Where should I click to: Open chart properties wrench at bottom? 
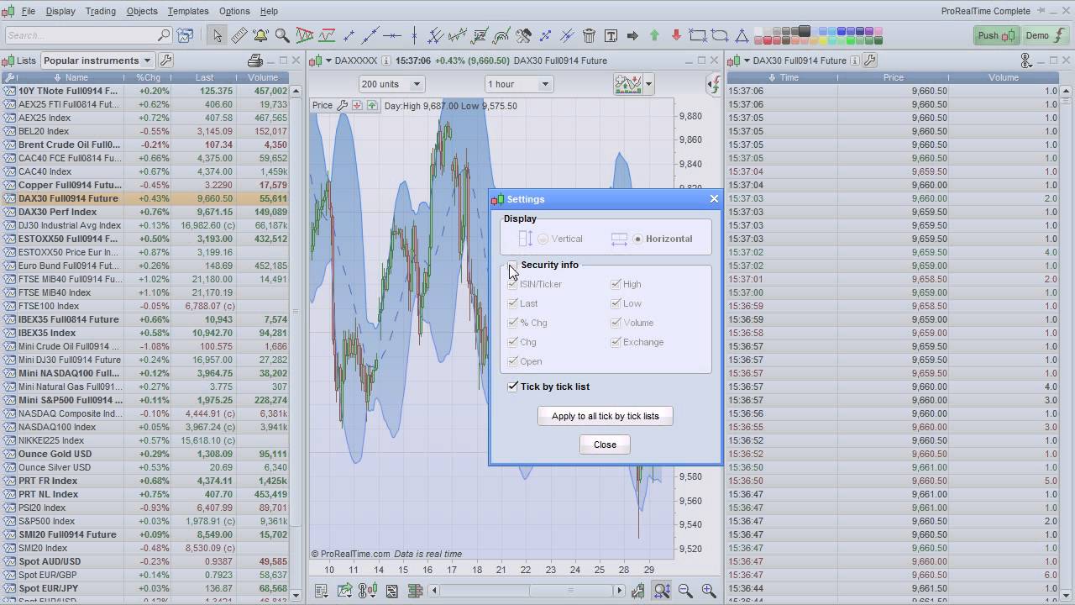[639, 591]
